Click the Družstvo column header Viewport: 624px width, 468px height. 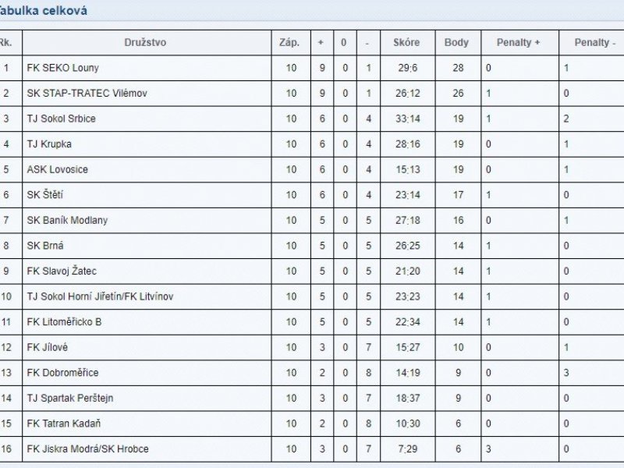point(145,43)
